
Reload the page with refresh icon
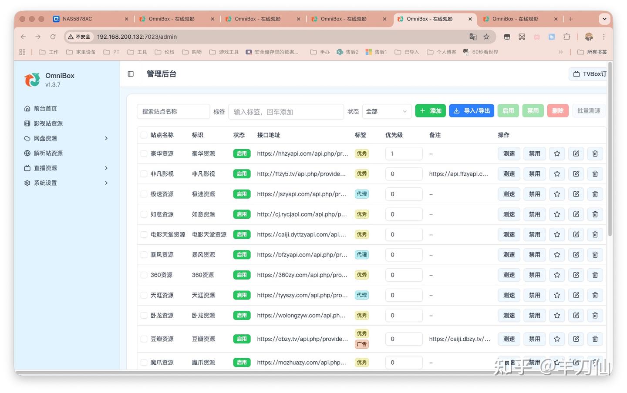point(53,37)
